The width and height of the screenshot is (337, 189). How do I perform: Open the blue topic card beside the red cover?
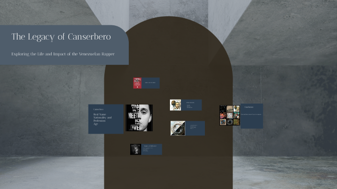(150, 83)
